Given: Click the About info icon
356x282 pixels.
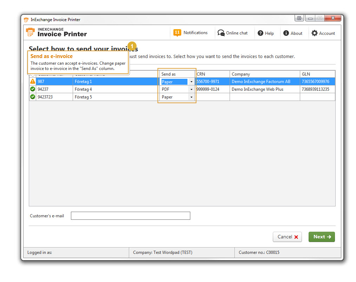Looking at the screenshot, I should pyautogui.click(x=286, y=33).
